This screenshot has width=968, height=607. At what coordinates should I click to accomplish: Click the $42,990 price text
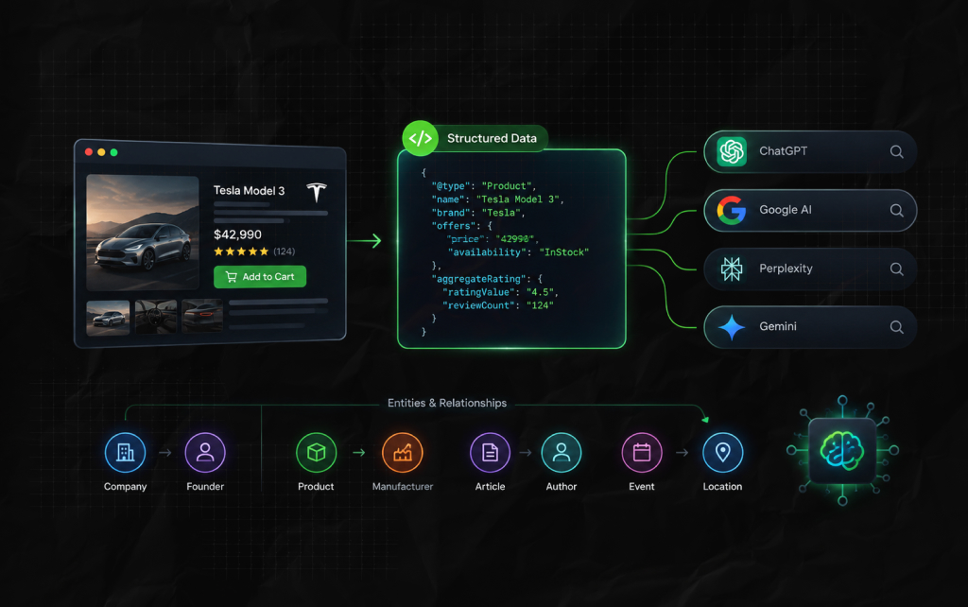point(237,234)
